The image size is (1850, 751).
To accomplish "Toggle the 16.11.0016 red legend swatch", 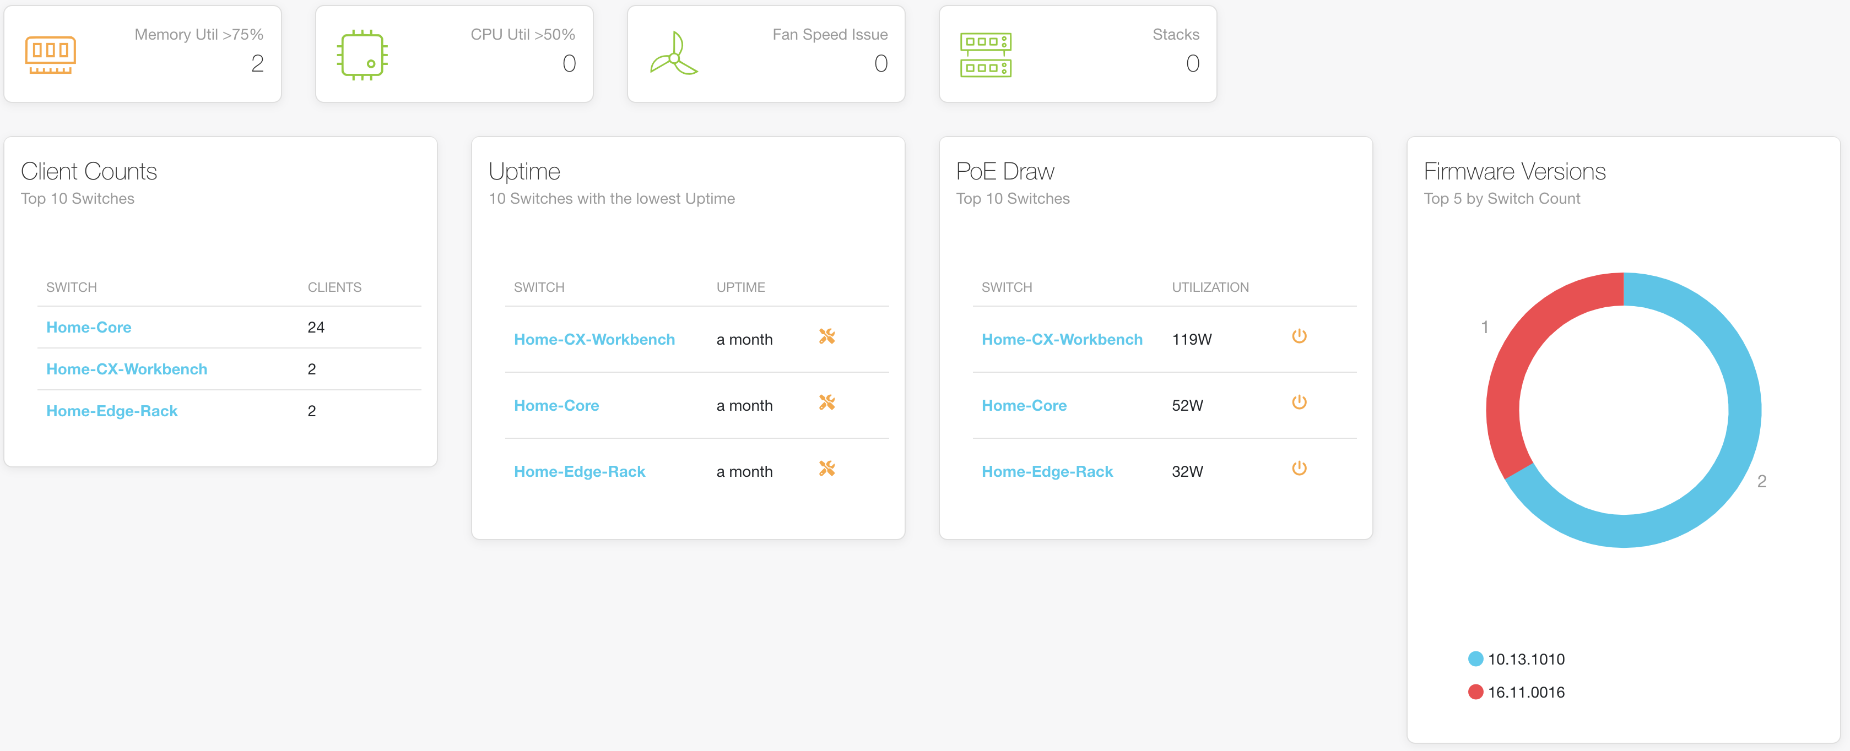I will 1475,692.
